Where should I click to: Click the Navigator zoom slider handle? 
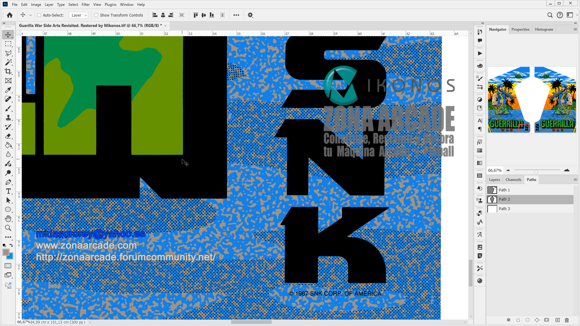point(536,171)
